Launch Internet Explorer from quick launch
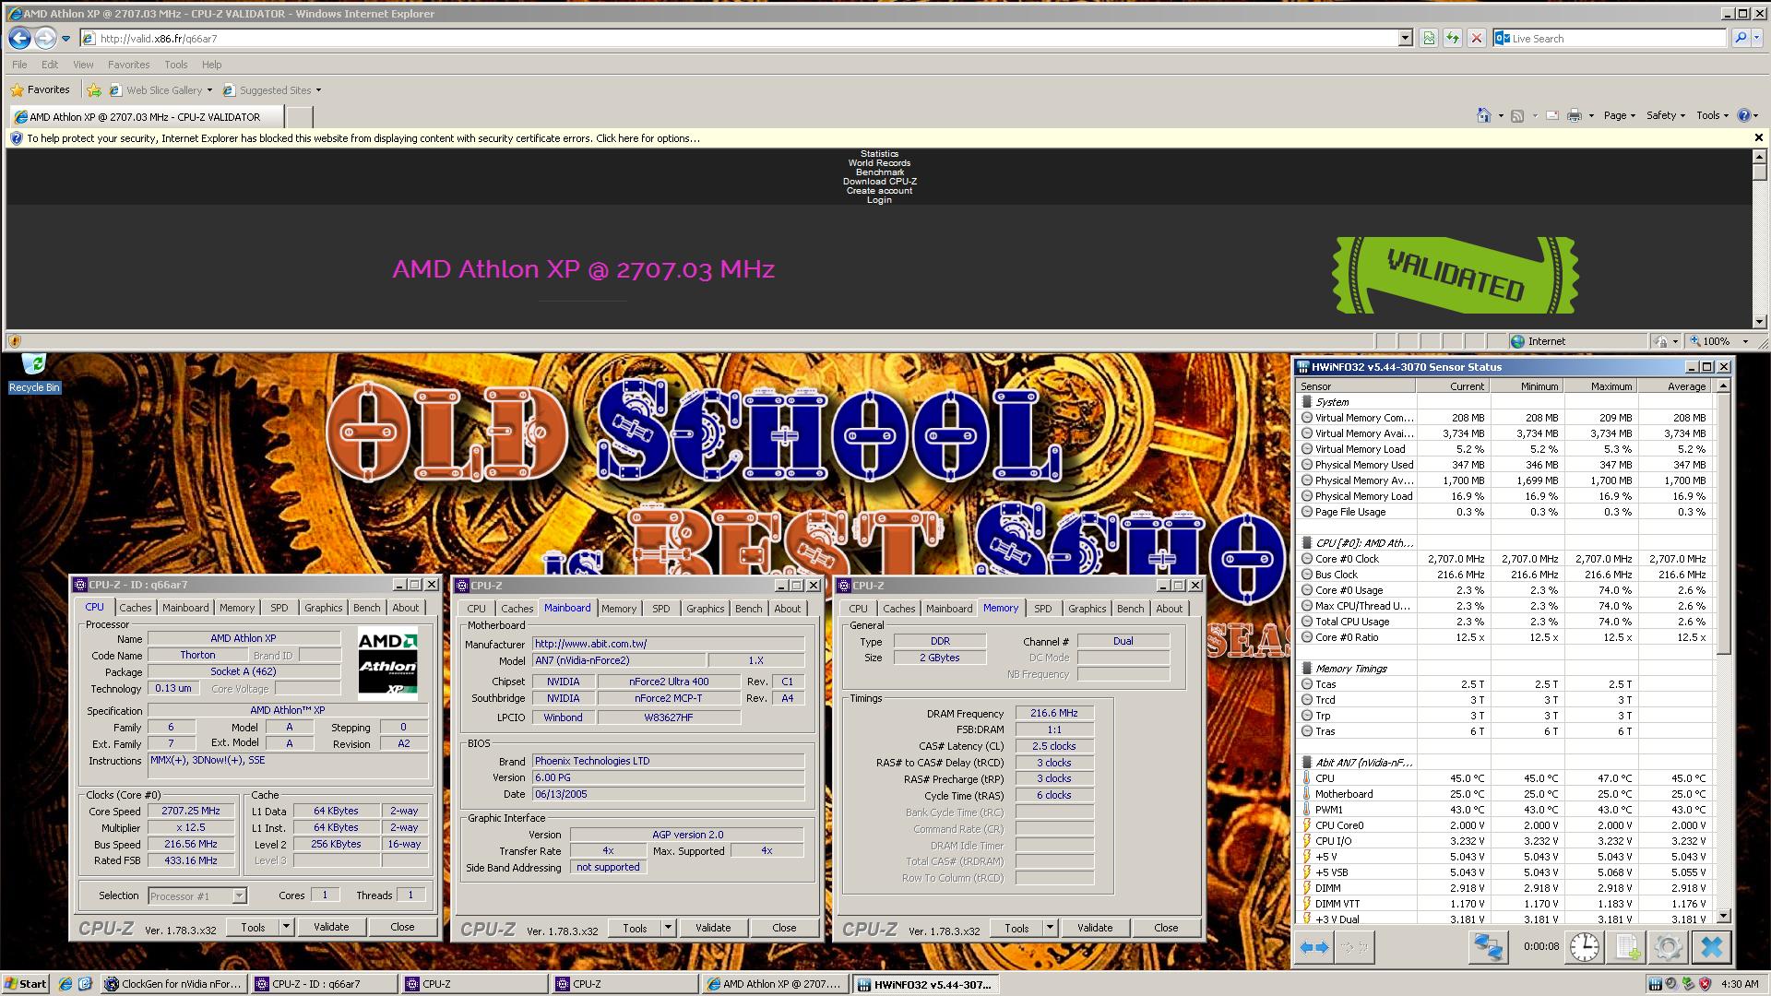This screenshot has width=1771, height=996. coord(65,984)
